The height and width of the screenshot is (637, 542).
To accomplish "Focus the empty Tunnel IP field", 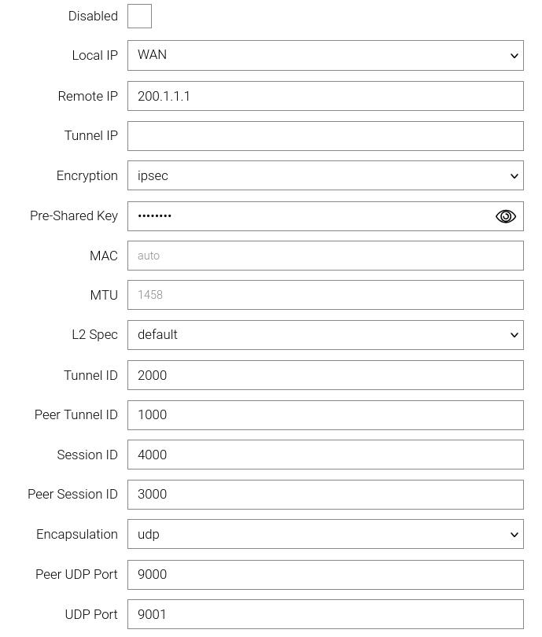I will pos(325,136).
